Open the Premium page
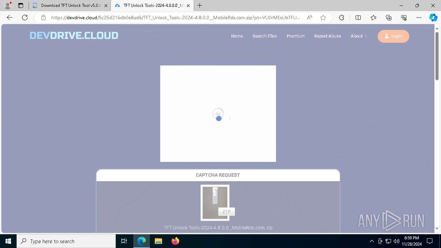Image resolution: width=441 pixels, height=248 pixels. pyautogui.click(x=296, y=36)
